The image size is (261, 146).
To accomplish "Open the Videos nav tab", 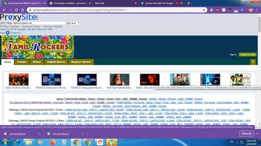I will pyautogui.click(x=37, y=62).
